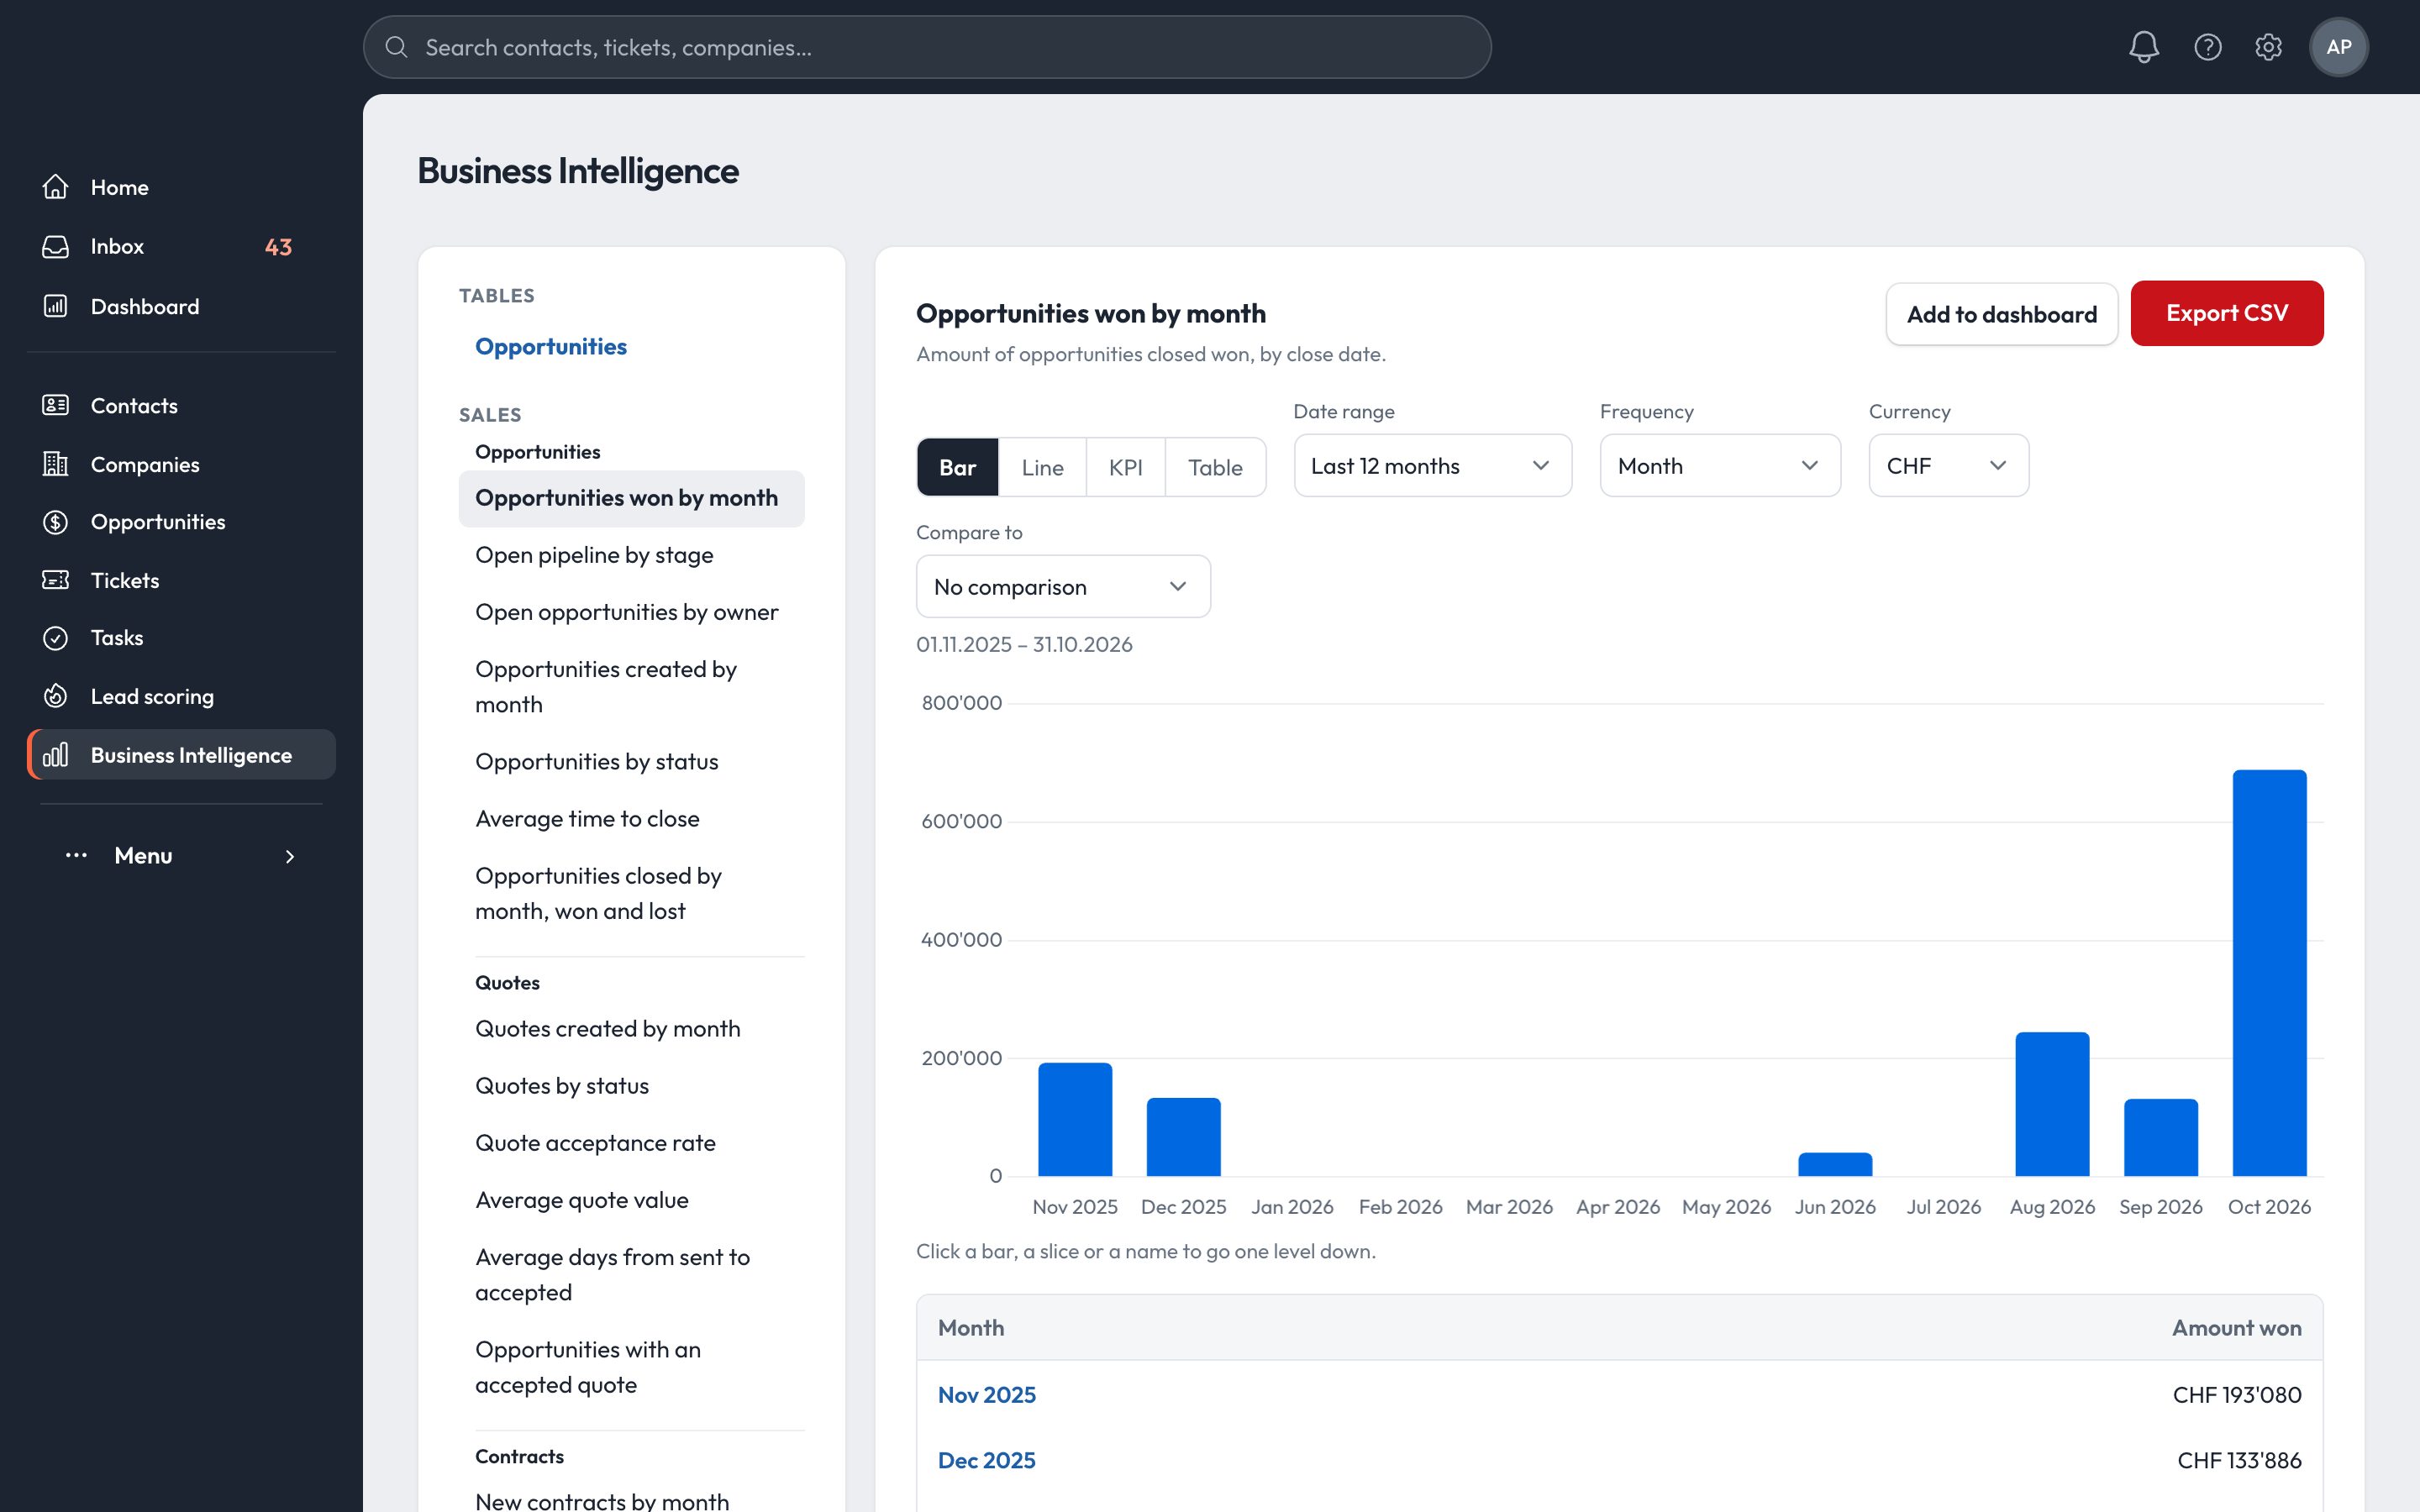This screenshot has width=2420, height=1512.
Task: Click the Contacts card icon
Action: 56,405
